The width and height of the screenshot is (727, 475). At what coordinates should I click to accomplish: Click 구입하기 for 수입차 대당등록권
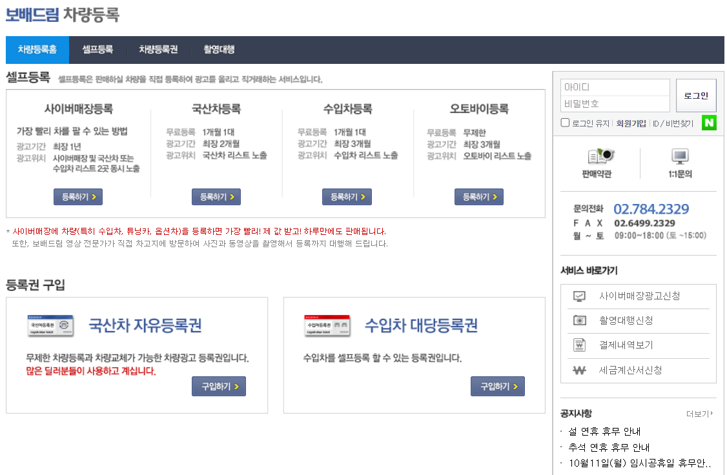(497, 386)
